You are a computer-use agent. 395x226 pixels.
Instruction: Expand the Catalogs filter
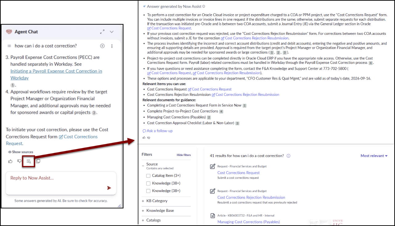[143, 220]
